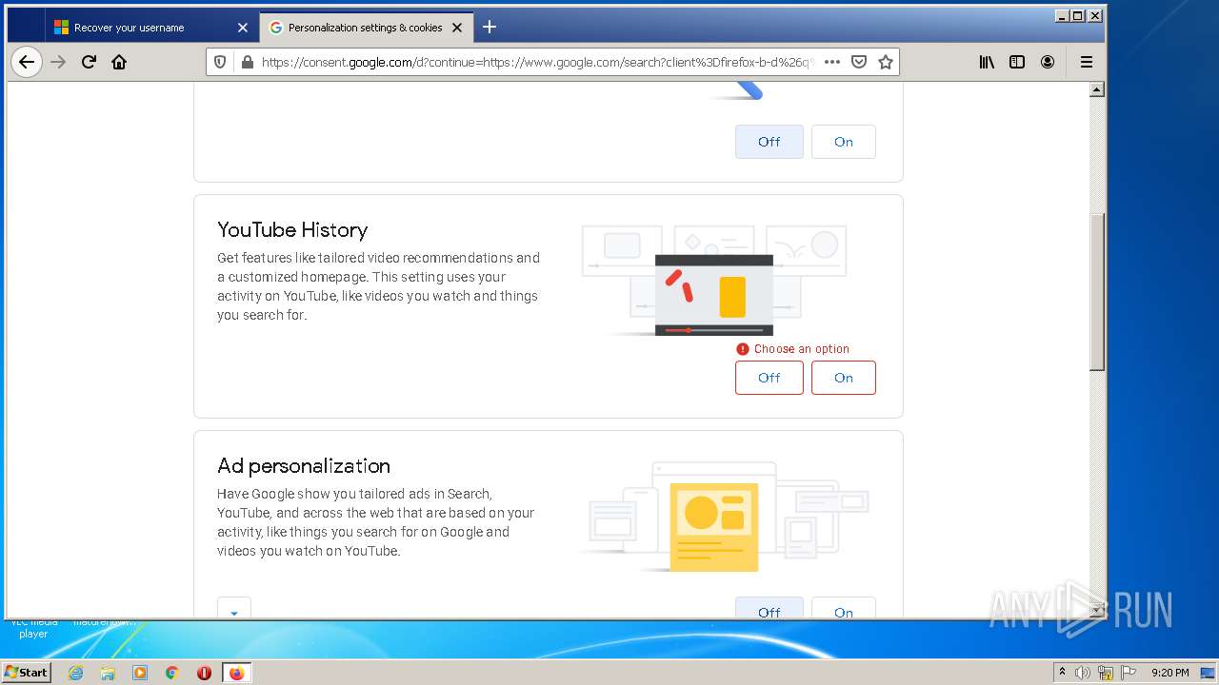This screenshot has width=1219, height=685.
Task: Turn on the setting above YouTube History
Action: tap(844, 142)
